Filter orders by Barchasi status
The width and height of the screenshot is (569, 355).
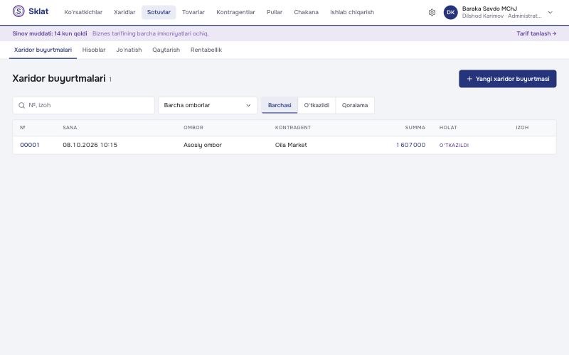pos(280,105)
